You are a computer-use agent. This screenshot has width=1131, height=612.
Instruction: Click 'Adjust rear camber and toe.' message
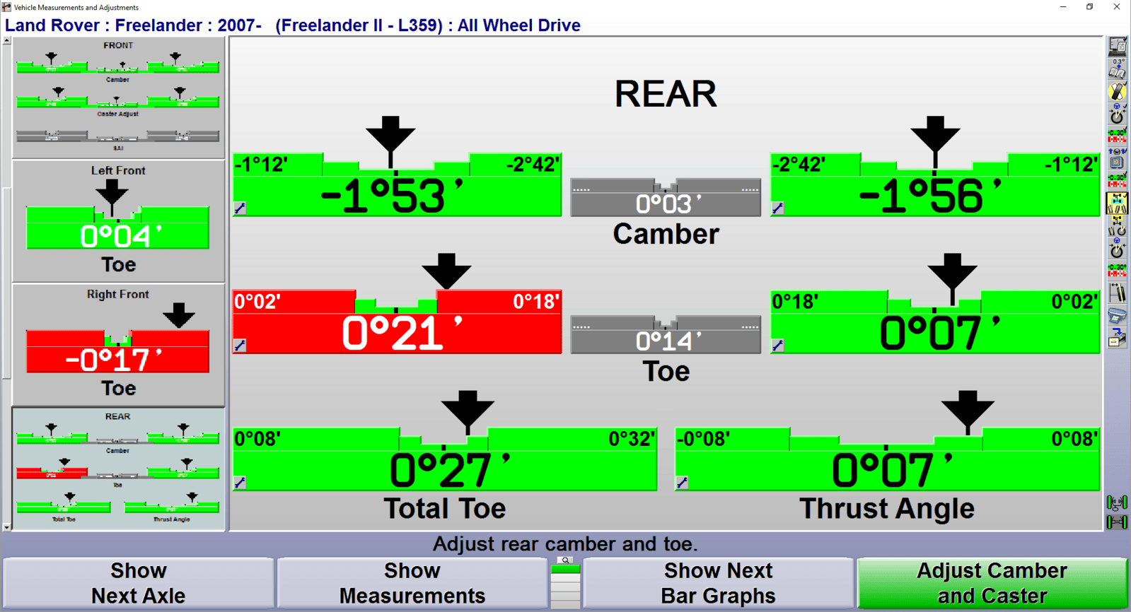click(x=565, y=544)
